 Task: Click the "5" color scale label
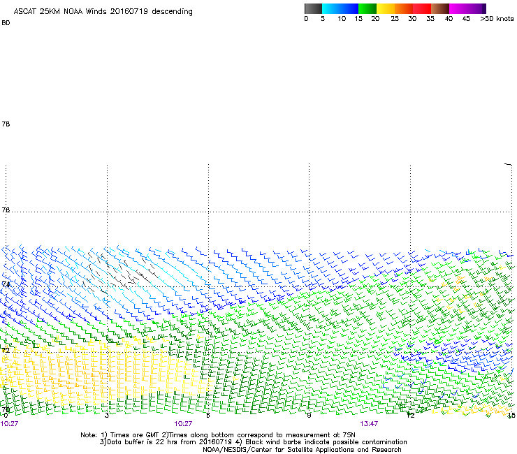click(x=323, y=19)
